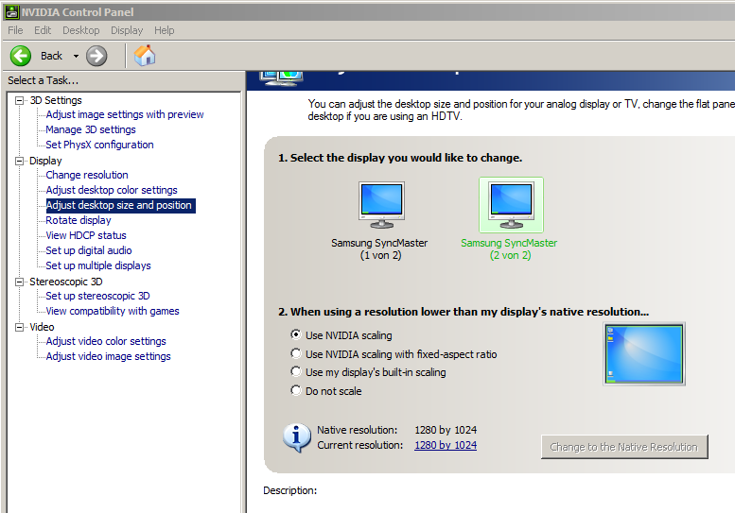
Task: Click the scaling preview thumbnail
Action: point(644,354)
